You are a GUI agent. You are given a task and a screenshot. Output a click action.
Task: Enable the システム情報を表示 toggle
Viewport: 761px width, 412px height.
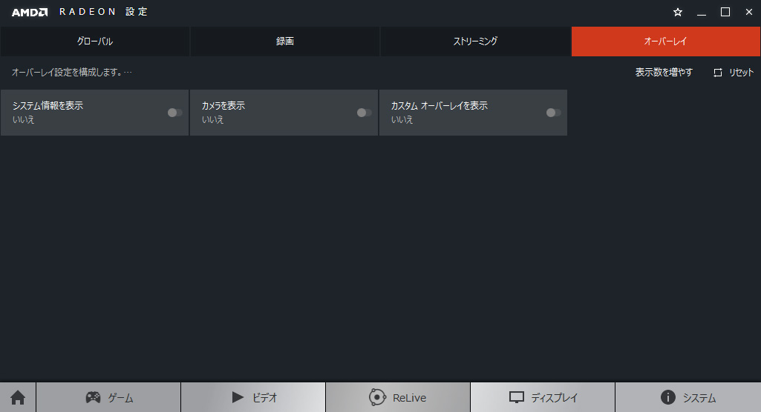pyautogui.click(x=174, y=113)
